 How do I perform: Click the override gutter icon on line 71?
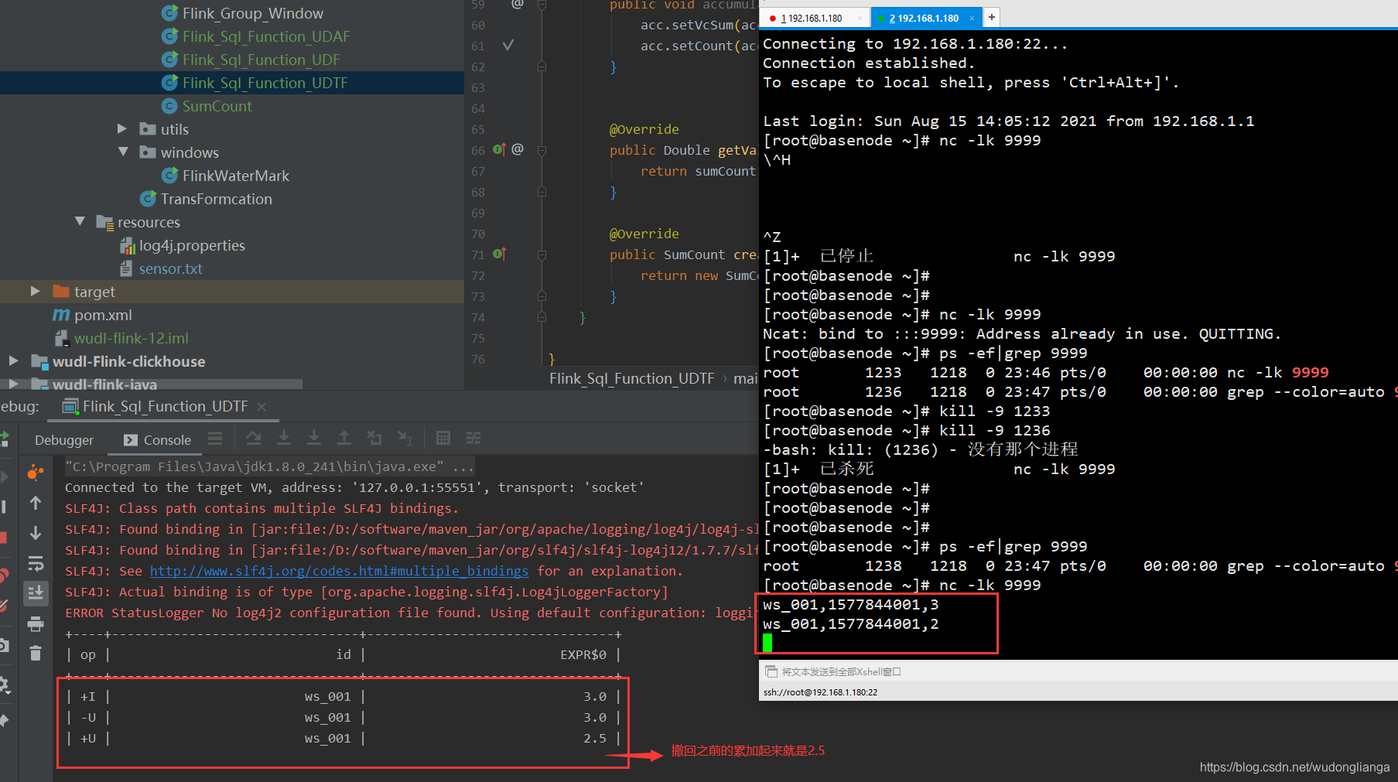pos(499,254)
